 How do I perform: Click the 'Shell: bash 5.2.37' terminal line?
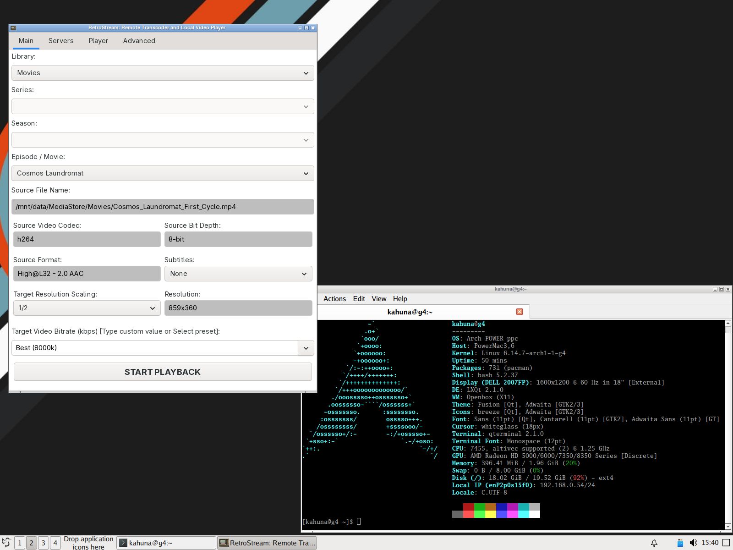pos(485,375)
